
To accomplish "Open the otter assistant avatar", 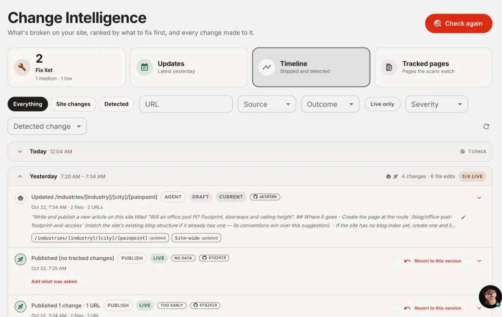I will (490, 296).
